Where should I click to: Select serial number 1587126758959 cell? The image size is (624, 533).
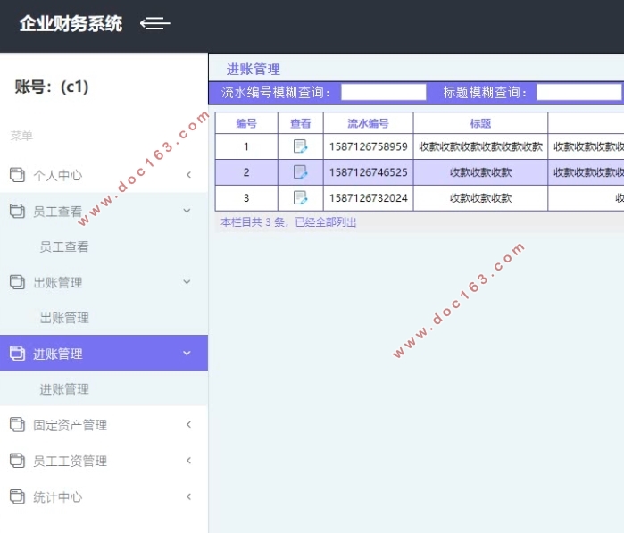tap(369, 146)
